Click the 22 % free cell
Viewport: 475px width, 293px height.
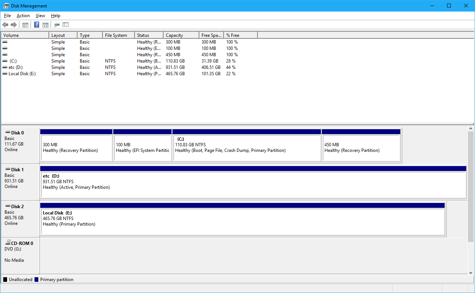tap(231, 74)
